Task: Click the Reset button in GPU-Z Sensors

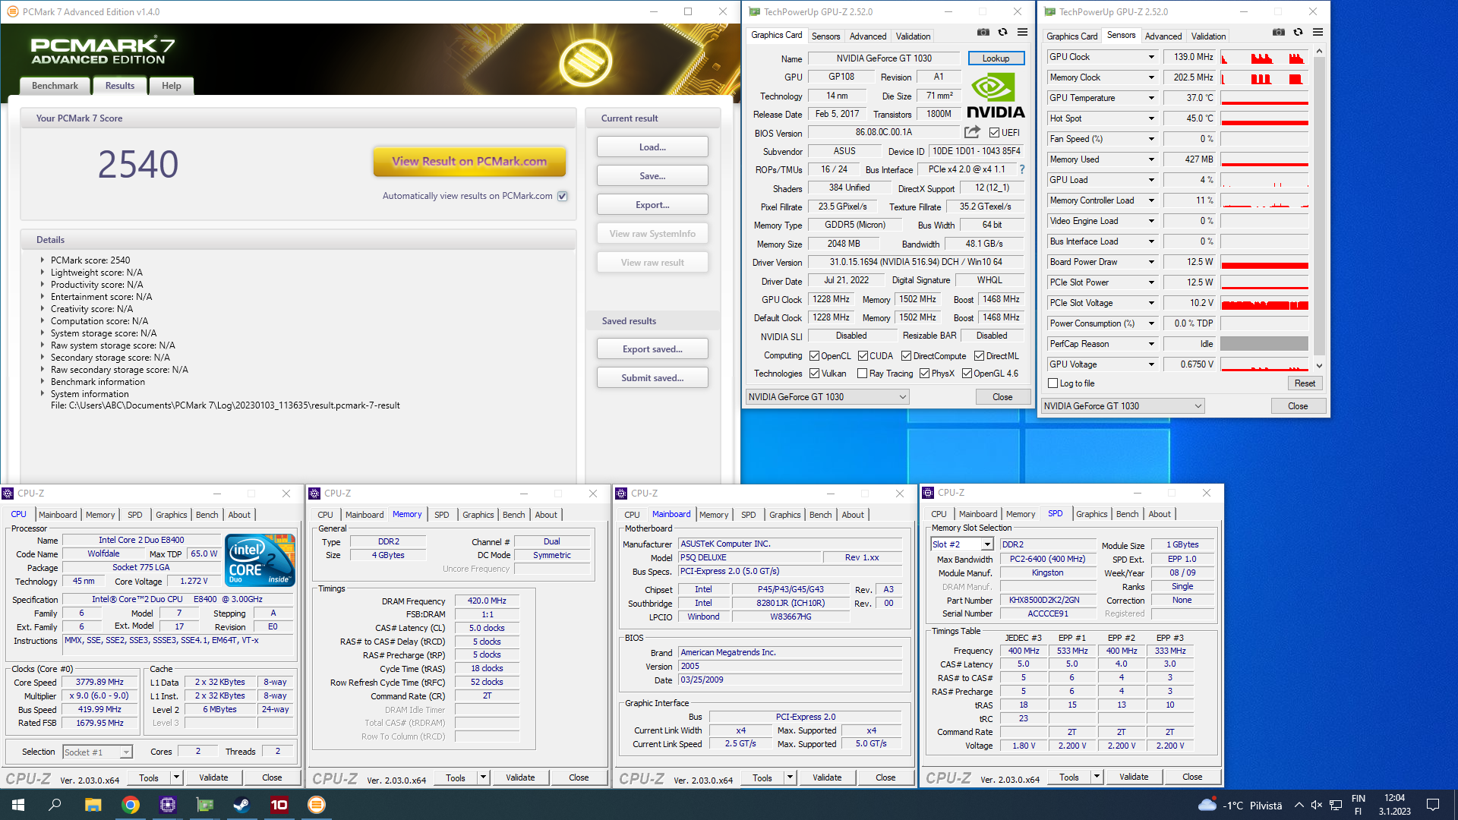Action: click(1305, 383)
